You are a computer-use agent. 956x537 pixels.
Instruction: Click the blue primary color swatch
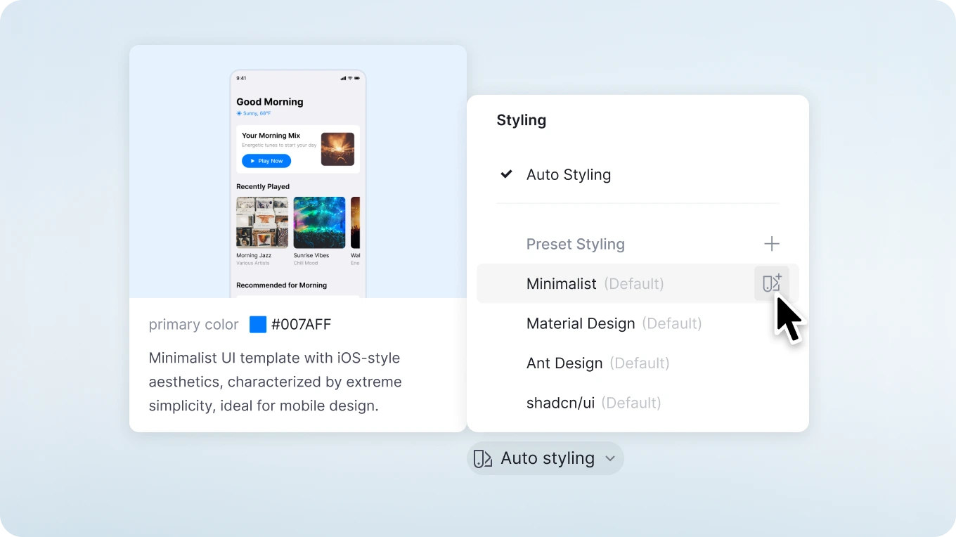tap(258, 324)
